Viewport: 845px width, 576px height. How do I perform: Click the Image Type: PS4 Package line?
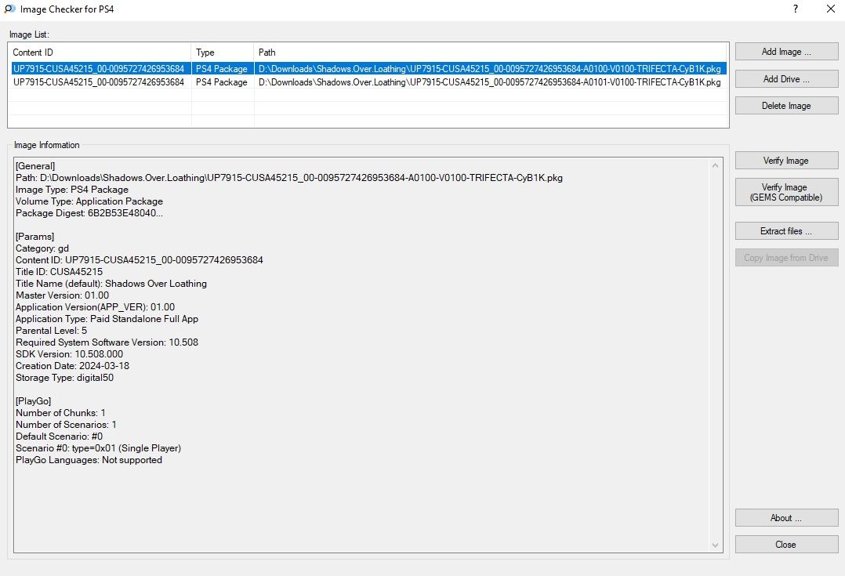coord(72,190)
